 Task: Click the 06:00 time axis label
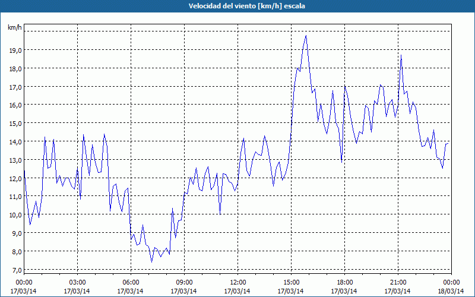pos(131,283)
